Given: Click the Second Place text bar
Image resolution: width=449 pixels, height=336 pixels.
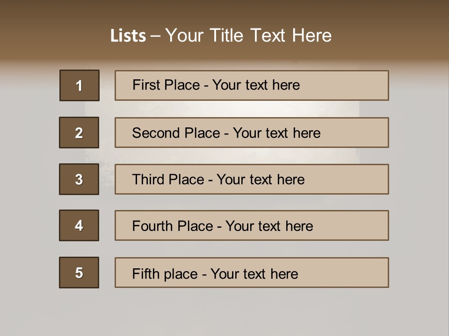Looking at the screenshot, I should point(252,133).
